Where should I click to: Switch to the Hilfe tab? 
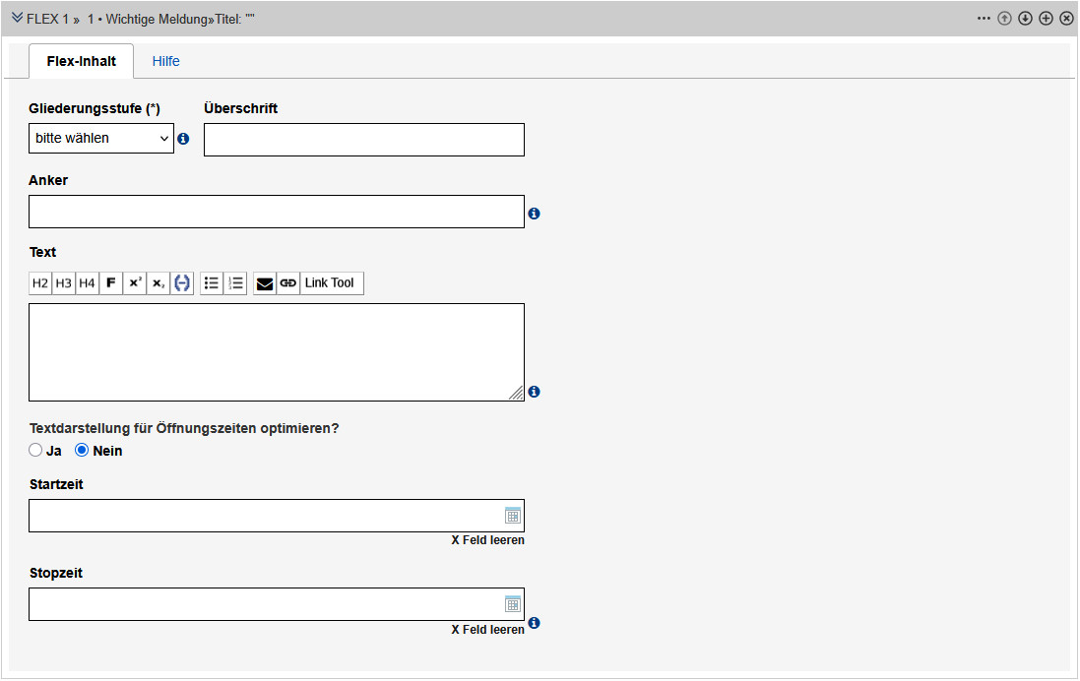coord(165,61)
